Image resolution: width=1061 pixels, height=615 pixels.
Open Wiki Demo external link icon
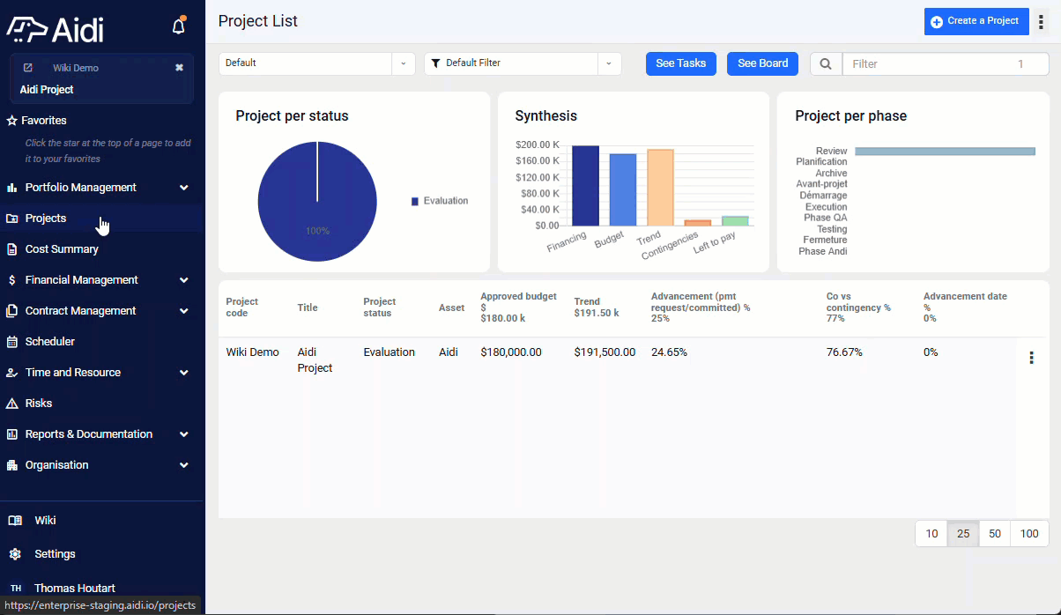pos(28,68)
